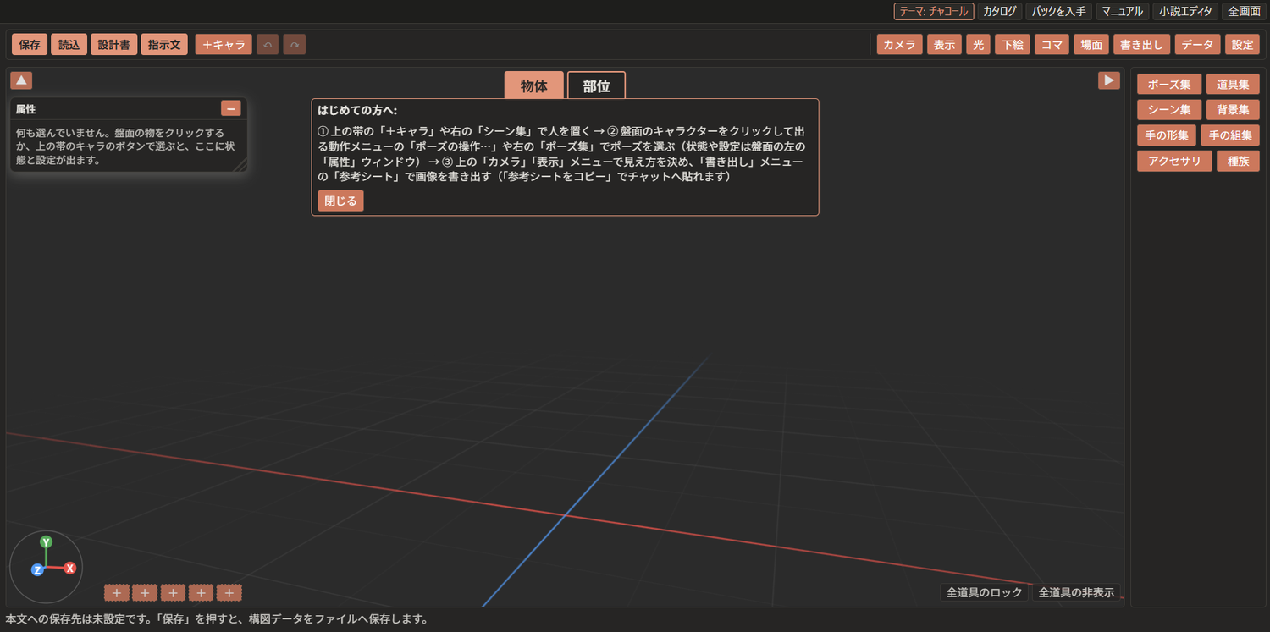
Task: Open the マニュアル
Action: coord(1123,11)
